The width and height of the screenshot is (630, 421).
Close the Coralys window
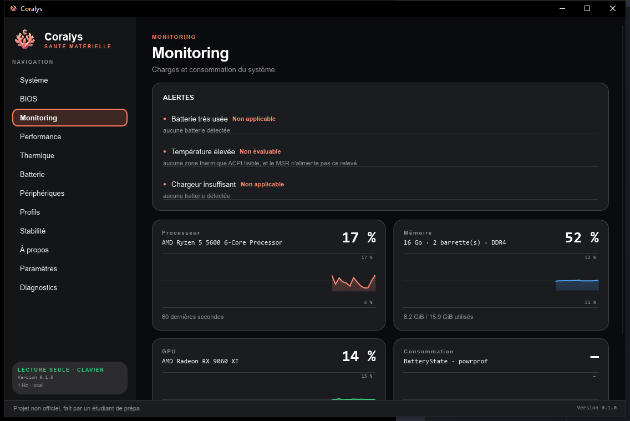pos(612,8)
